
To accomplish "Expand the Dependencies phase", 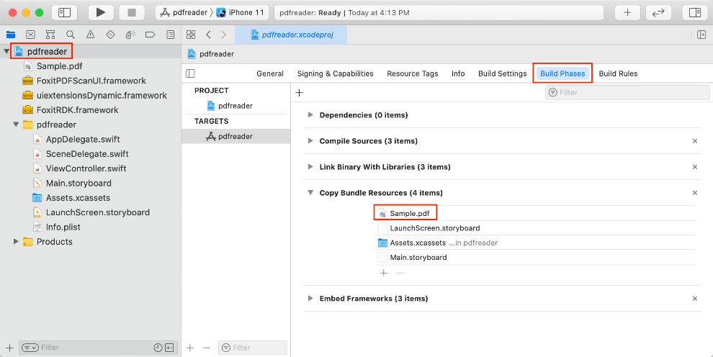I will click(x=310, y=115).
